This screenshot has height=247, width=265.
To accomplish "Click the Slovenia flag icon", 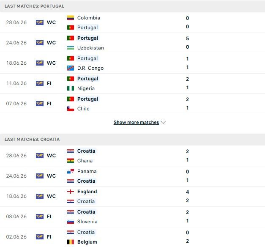I will tap(71, 222).
